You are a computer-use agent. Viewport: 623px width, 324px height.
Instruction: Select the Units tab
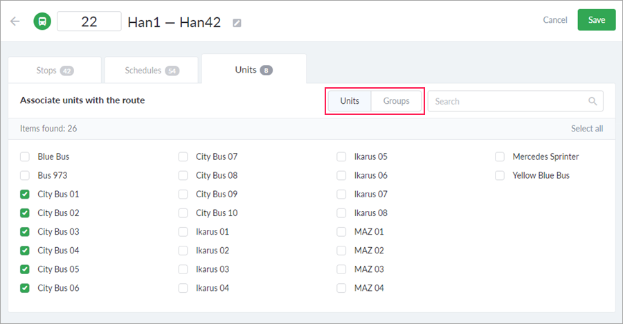(x=254, y=69)
